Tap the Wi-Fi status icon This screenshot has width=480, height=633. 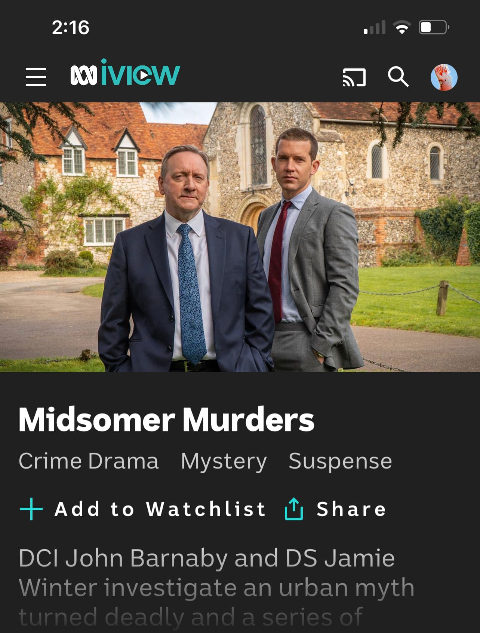[402, 28]
